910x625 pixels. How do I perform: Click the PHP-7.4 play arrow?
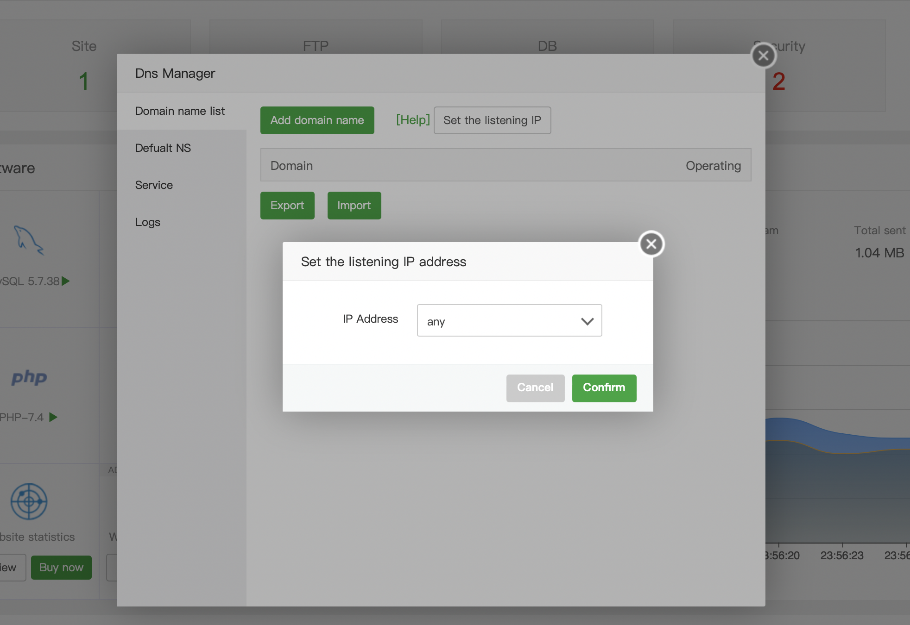click(53, 417)
